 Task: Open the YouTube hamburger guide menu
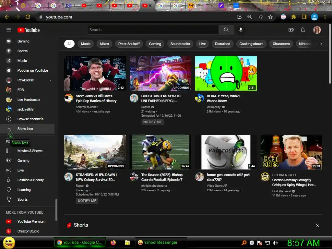click(9, 30)
